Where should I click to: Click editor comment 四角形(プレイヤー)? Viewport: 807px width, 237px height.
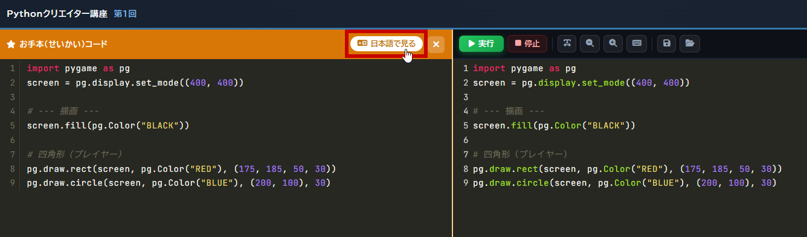521,154
